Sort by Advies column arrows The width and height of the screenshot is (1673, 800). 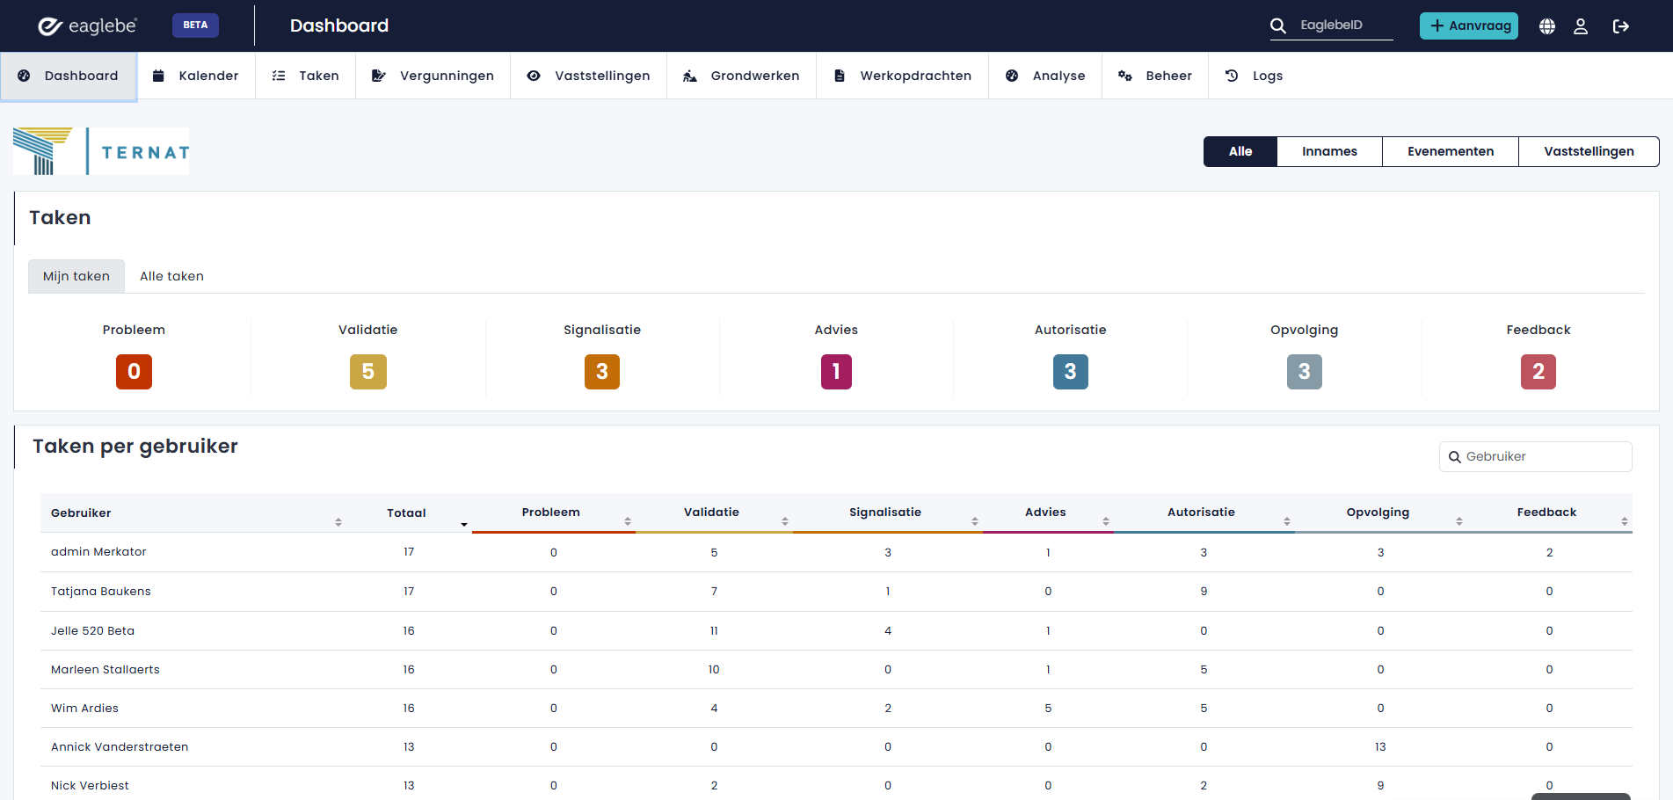[1106, 521]
